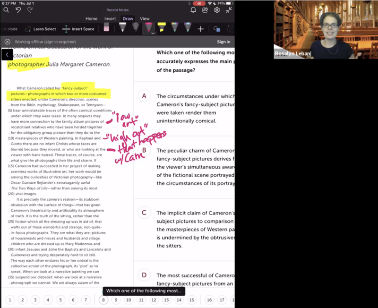Select answer choice B

point(144,151)
